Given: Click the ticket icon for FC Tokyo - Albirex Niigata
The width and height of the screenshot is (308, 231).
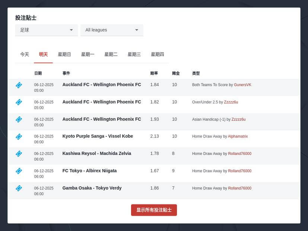Looking at the screenshot, I should pos(19,171).
